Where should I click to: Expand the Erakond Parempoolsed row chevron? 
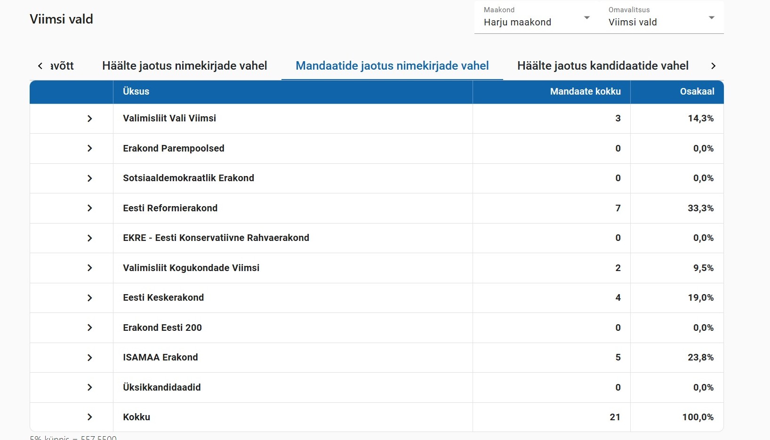click(x=89, y=148)
